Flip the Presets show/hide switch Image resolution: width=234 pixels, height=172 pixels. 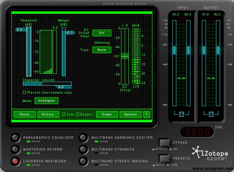(165, 158)
